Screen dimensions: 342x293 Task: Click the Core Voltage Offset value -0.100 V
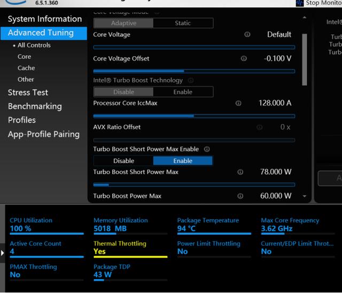point(277,58)
